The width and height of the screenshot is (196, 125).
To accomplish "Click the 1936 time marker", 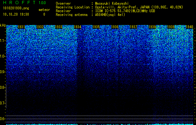I will (x=115, y=27).
